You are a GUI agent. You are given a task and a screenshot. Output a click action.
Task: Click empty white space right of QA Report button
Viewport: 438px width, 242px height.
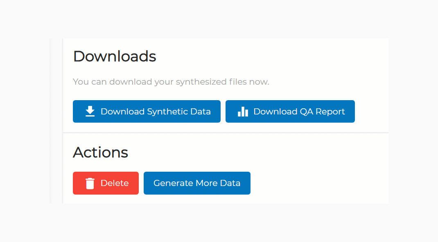tap(372, 111)
